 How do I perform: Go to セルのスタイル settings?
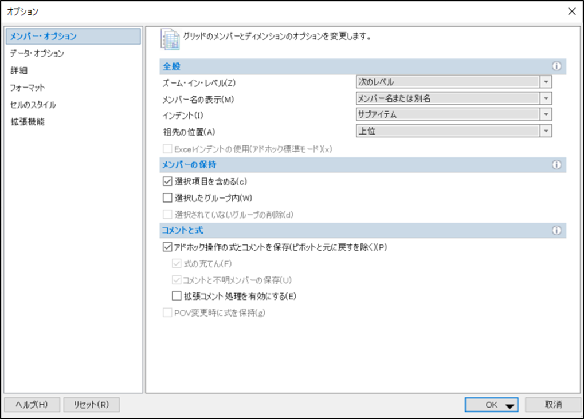pos(33,105)
